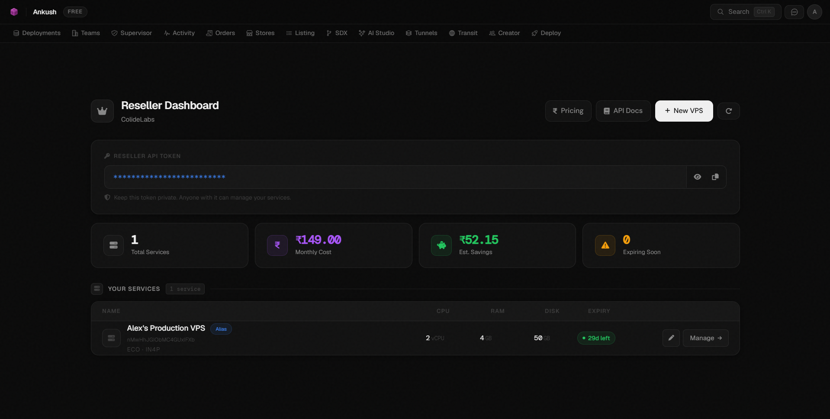Click the Pricing button
830x419 pixels.
[x=568, y=111]
